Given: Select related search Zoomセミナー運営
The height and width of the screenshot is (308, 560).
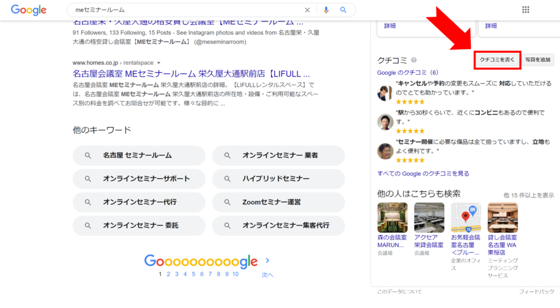Looking at the screenshot, I should tap(278, 202).
